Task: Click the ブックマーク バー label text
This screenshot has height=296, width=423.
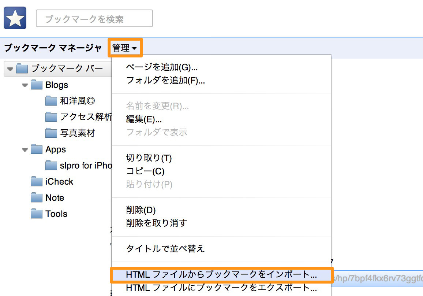Action: click(x=67, y=69)
